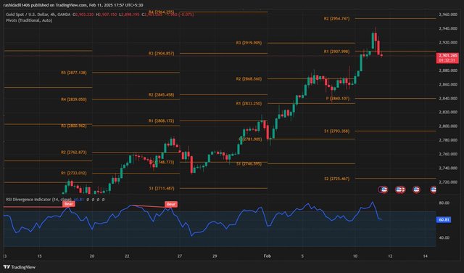Click the published on TradingView.com header line

[73, 5]
